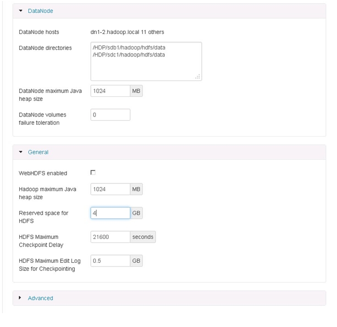Screen dimensions: 337x327
Task: Click the GB unit beside Edit Log Size
Action: (136, 261)
